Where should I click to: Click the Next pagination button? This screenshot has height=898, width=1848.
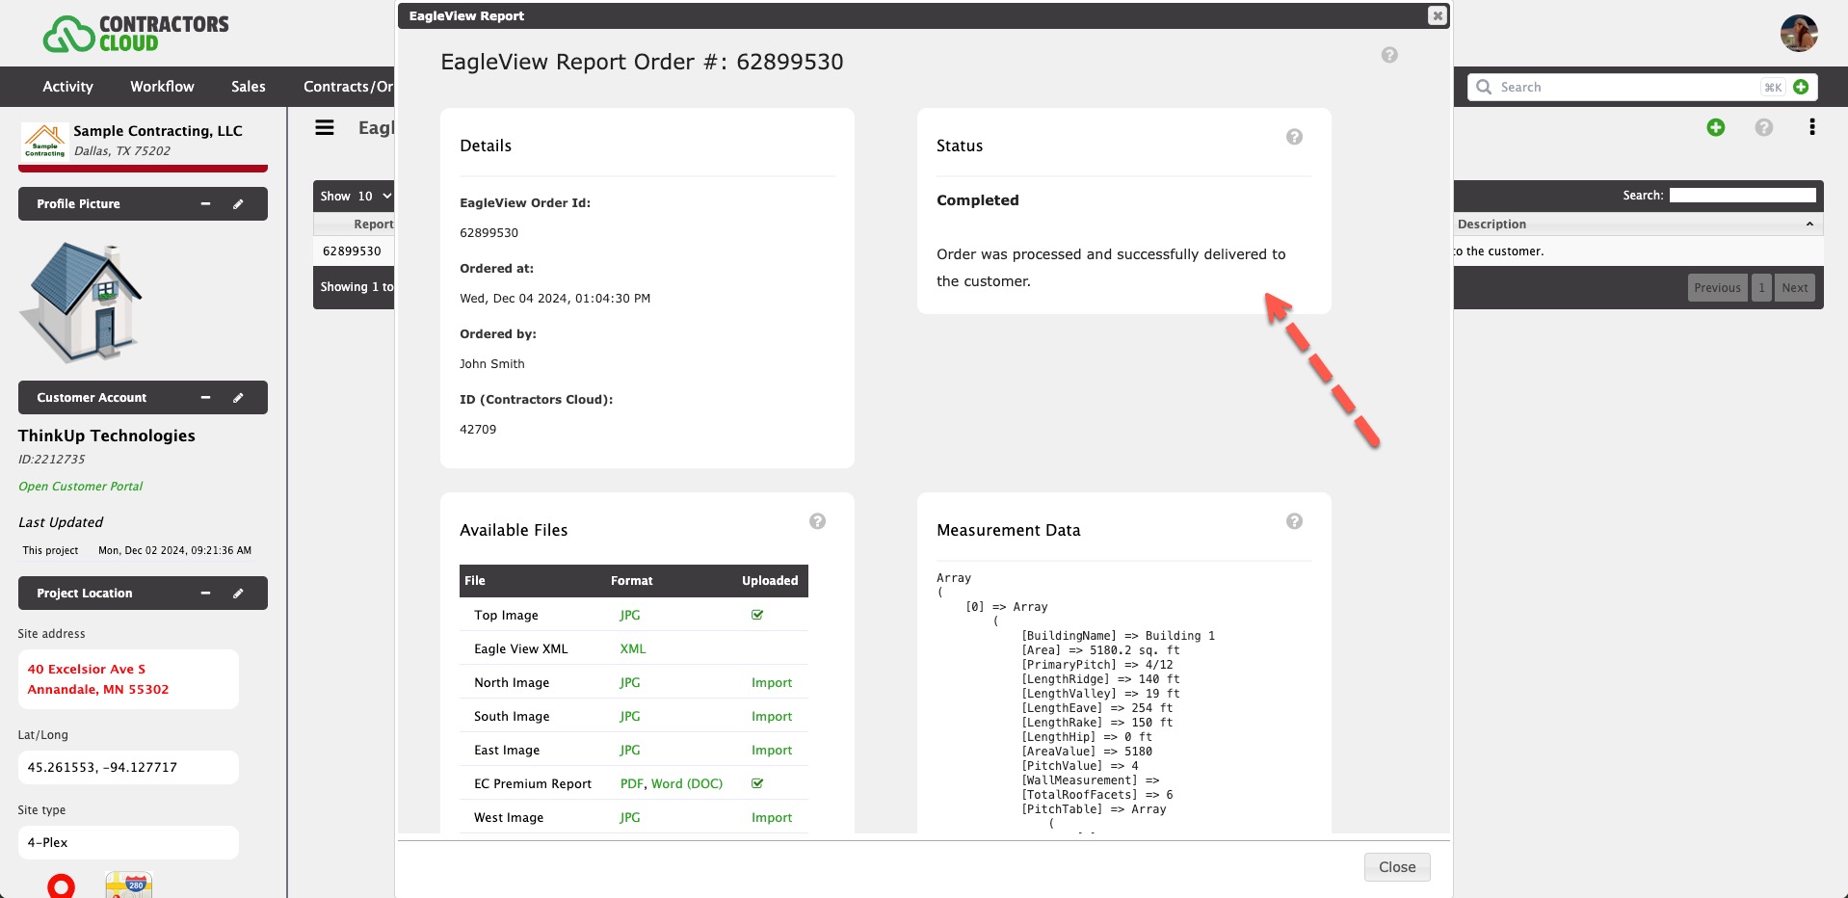pos(1795,287)
